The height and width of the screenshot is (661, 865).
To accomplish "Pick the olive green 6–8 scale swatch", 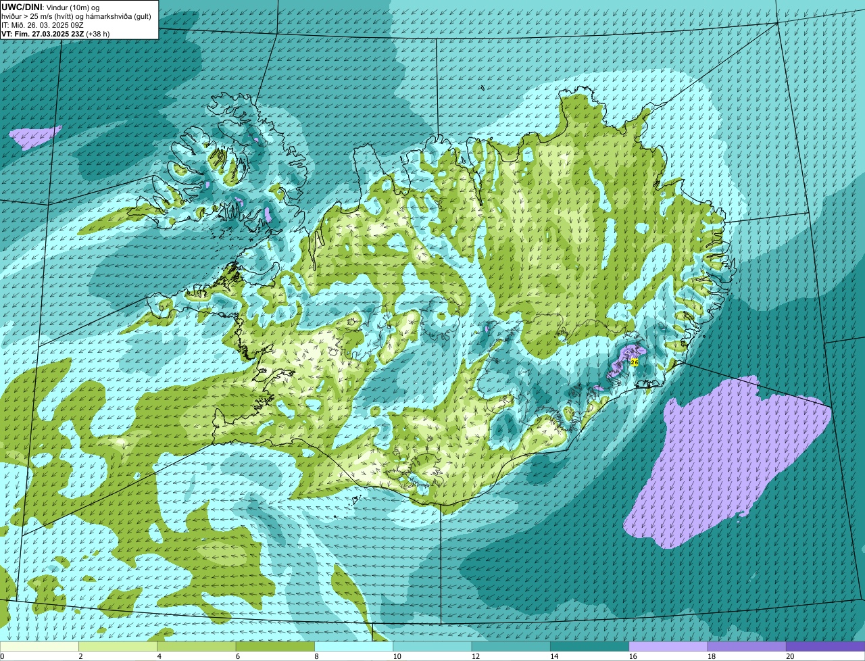I will coord(275,646).
